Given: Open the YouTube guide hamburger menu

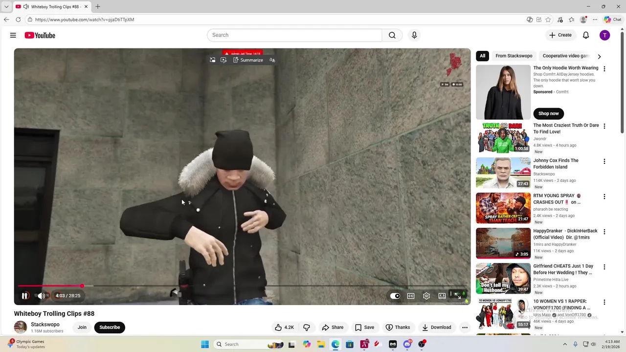Looking at the screenshot, I should (x=13, y=35).
